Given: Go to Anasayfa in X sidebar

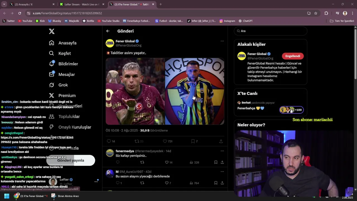Looking at the screenshot, I should [x=63, y=43].
